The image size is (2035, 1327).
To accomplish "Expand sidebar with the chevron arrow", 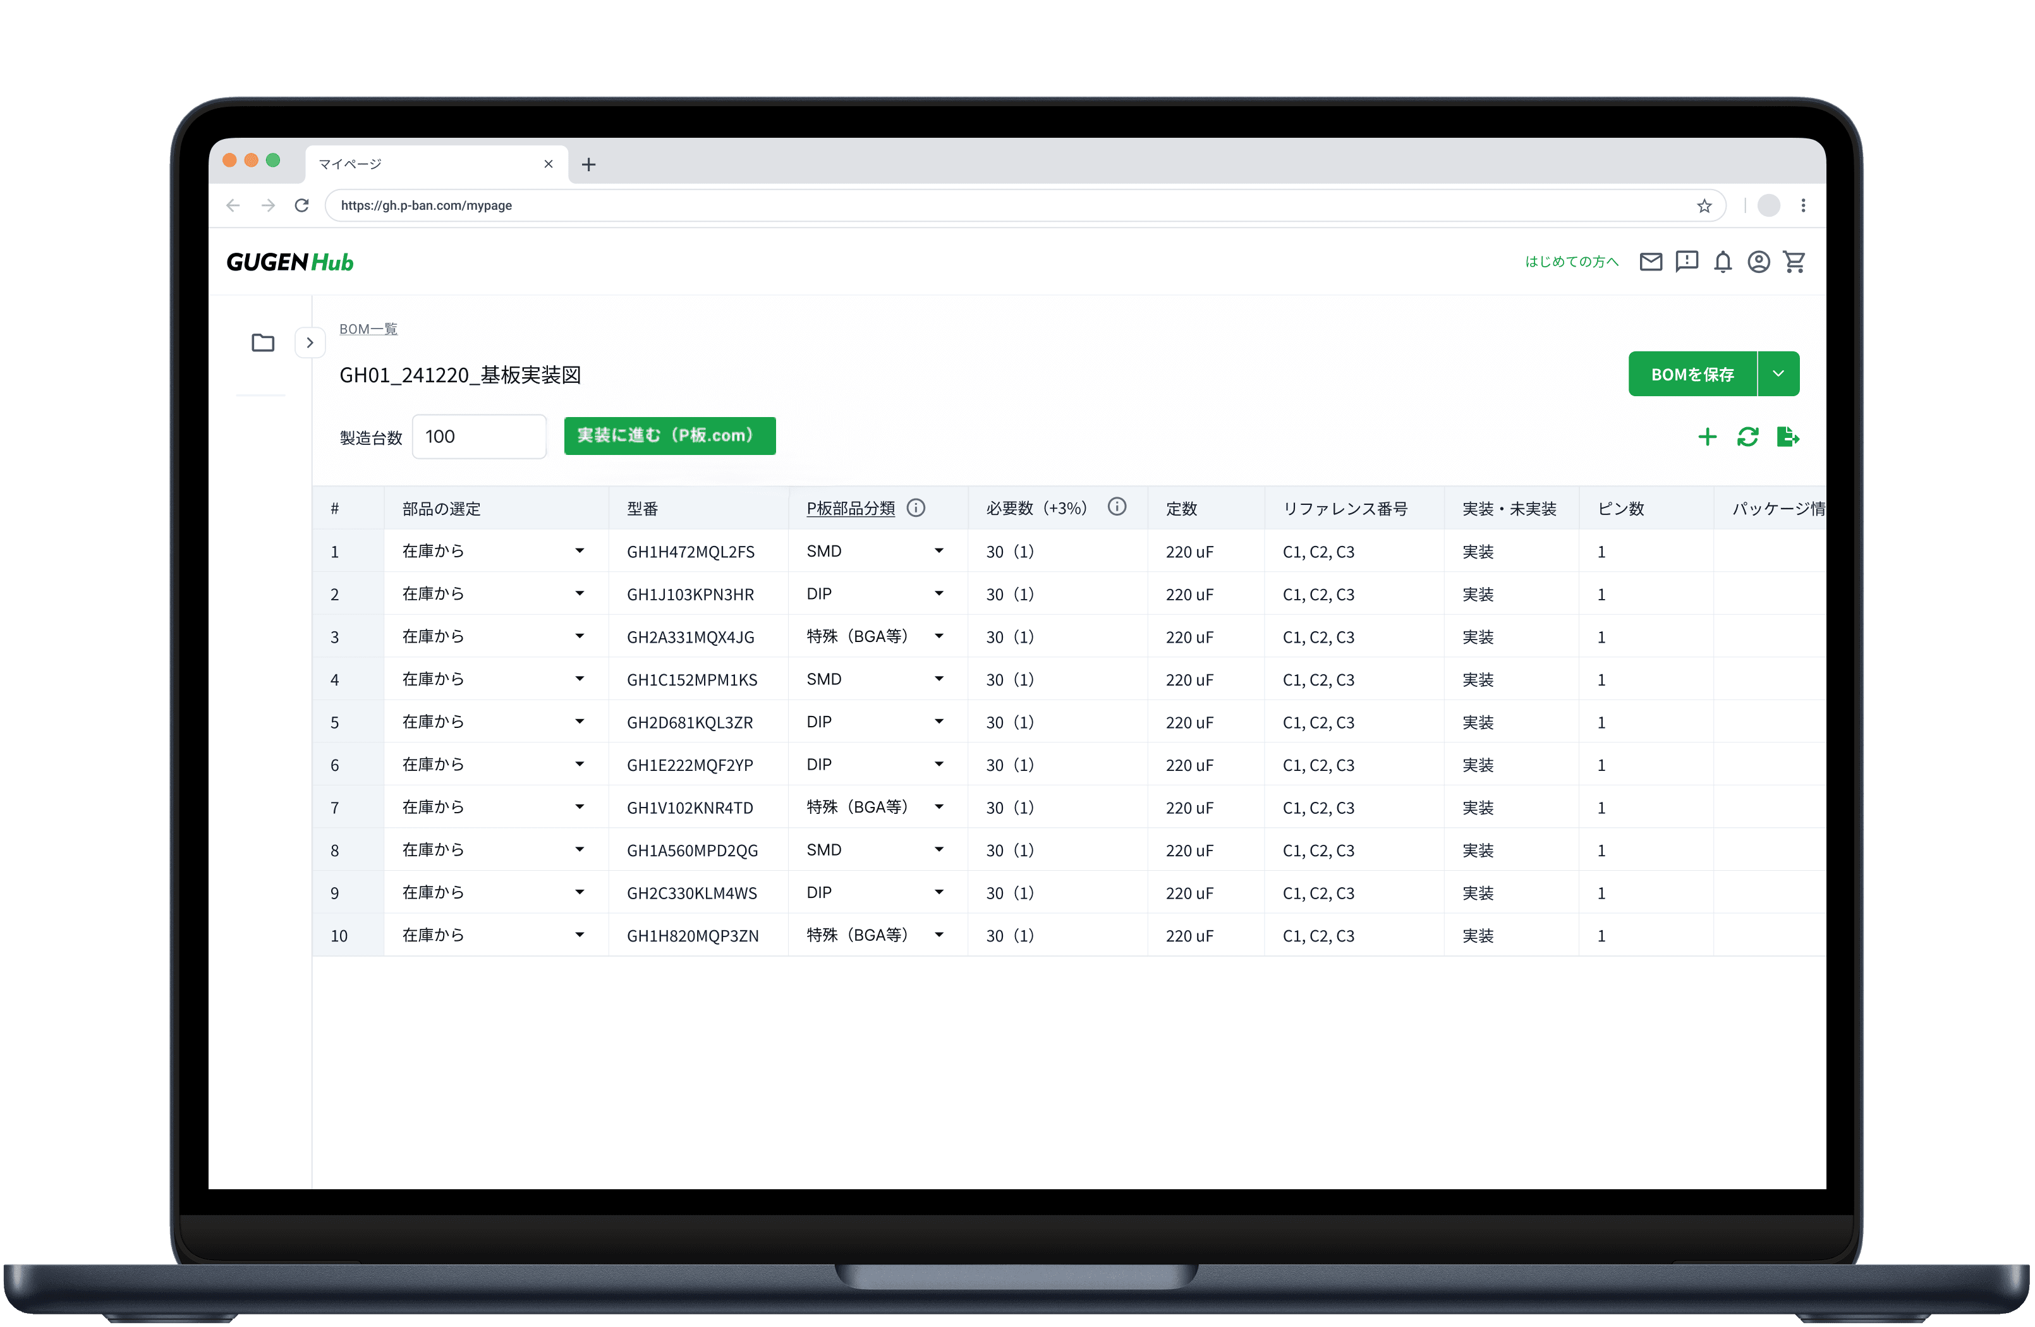I will 310,343.
